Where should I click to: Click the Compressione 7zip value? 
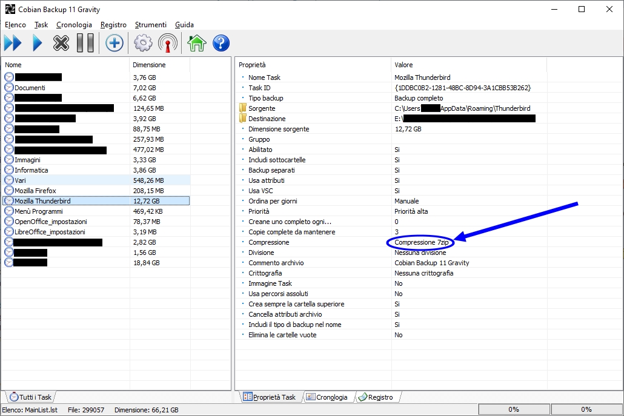(422, 242)
